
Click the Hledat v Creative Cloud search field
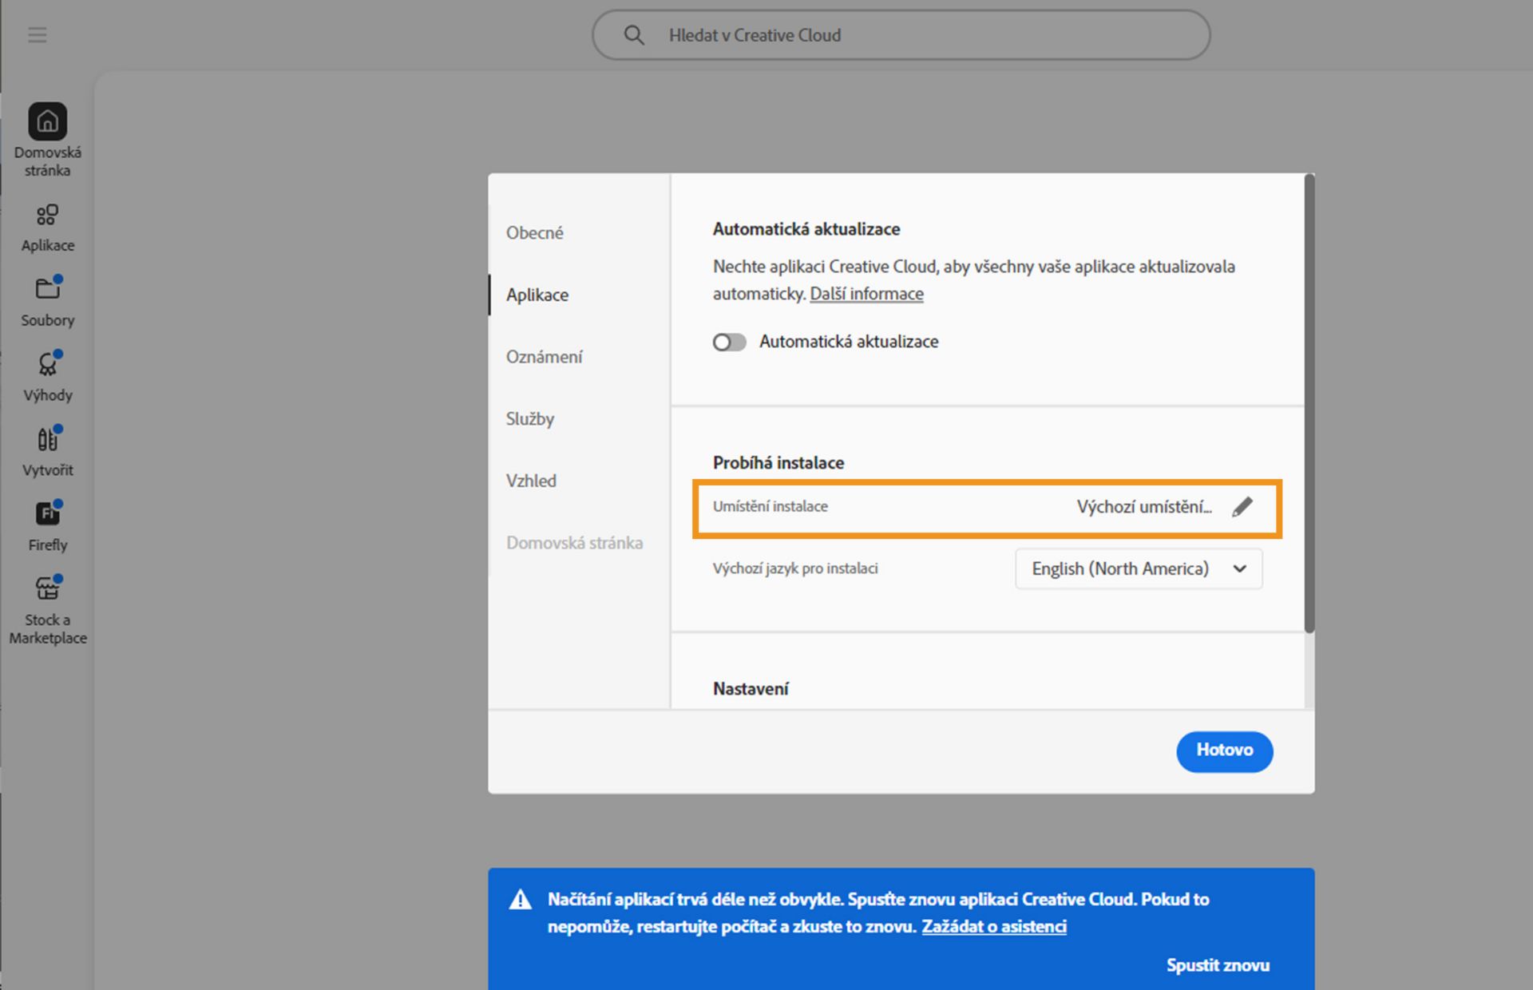point(901,35)
